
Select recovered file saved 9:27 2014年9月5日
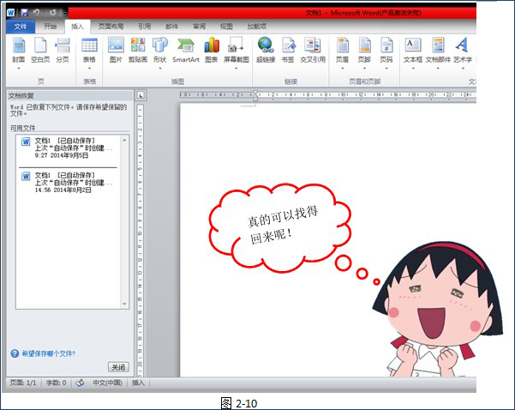[68, 148]
